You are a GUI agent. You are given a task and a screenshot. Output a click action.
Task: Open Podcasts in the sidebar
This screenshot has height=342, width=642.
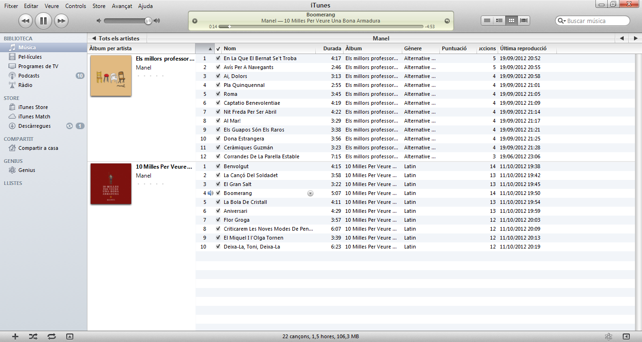[x=43, y=76]
